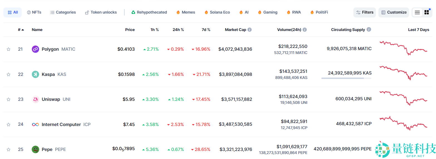Switch to the NFTs tab

point(34,12)
